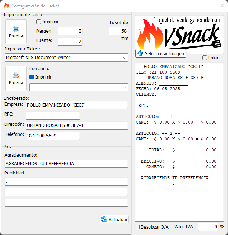This screenshot has height=235, width=228.
Task: Click 'FECHA: 06-05-2025' in ticket preview
Action: pyautogui.click(x=158, y=89)
